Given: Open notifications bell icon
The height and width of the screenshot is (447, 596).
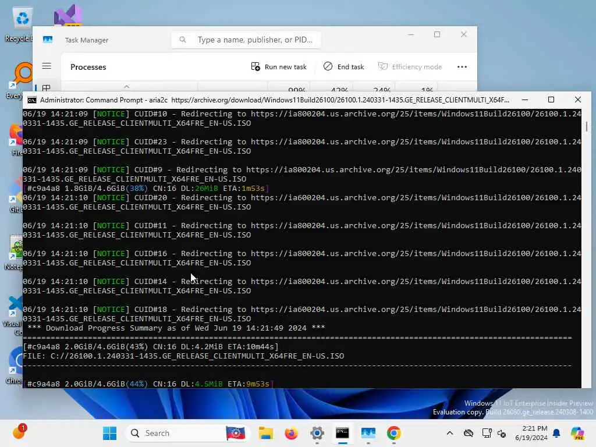Looking at the screenshot, I should [556, 433].
